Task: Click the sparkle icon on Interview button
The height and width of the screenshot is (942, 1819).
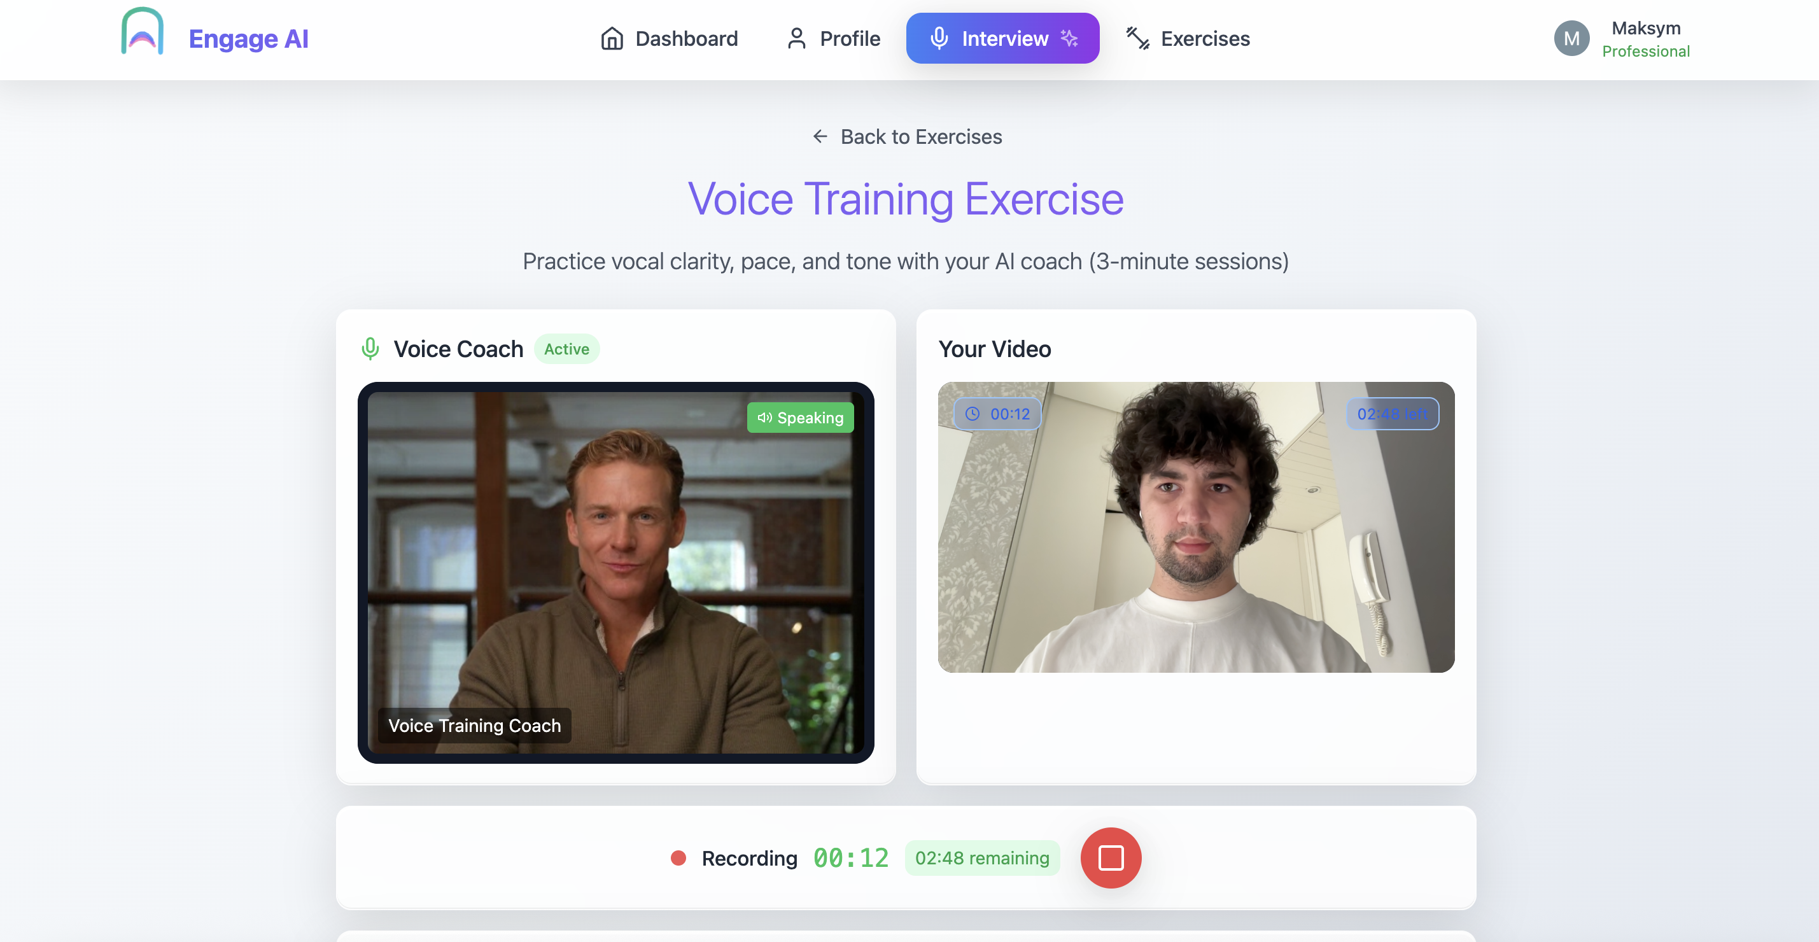Action: 1070,38
